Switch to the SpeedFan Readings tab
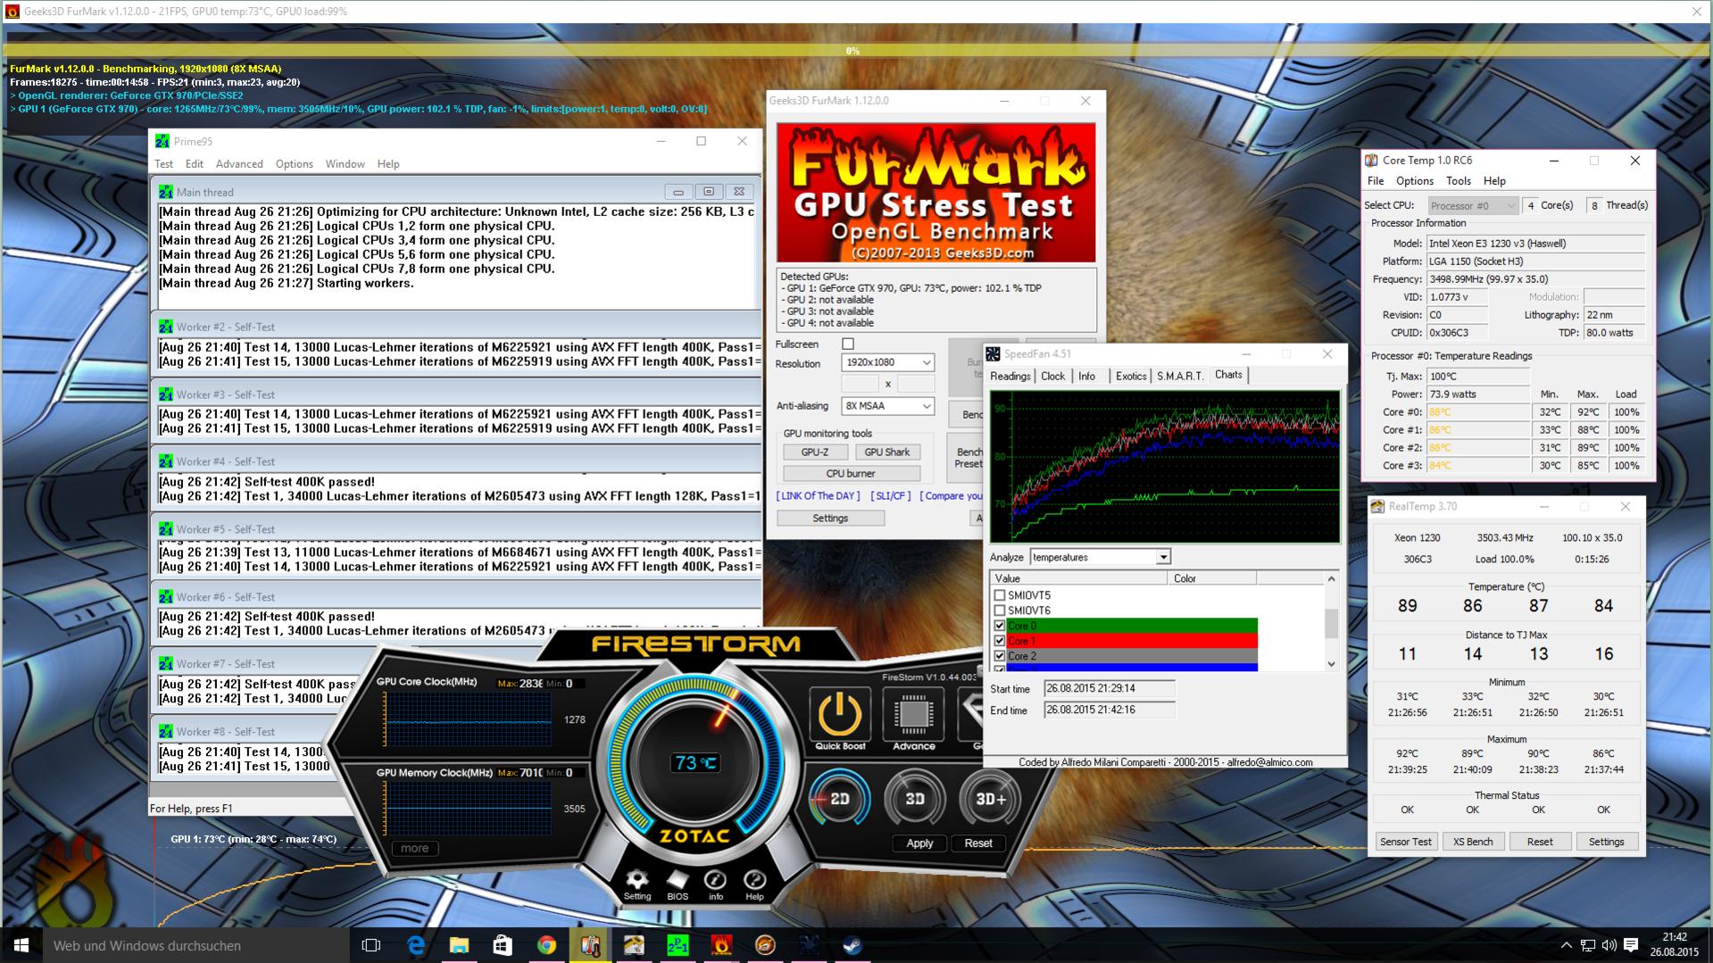1713x963 pixels. pyautogui.click(x=1010, y=377)
